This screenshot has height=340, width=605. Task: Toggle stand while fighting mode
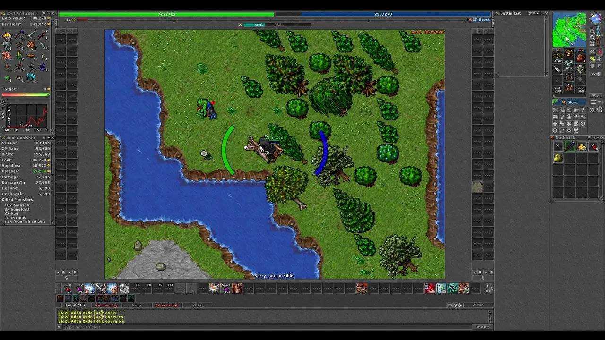pos(599,51)
